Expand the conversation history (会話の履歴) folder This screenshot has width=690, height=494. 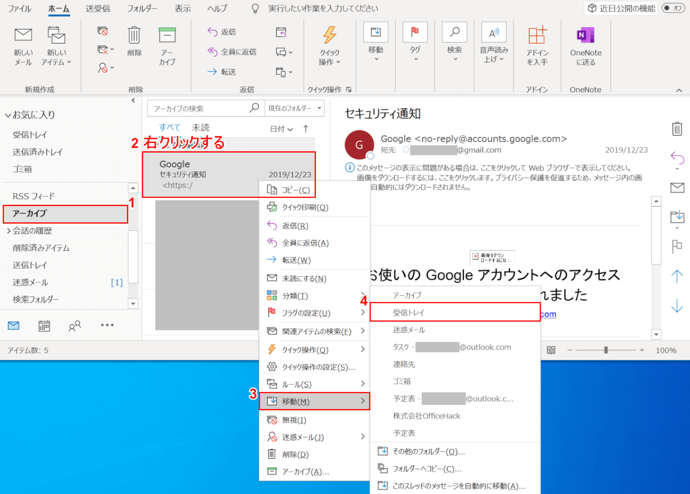tap(9, 231)
